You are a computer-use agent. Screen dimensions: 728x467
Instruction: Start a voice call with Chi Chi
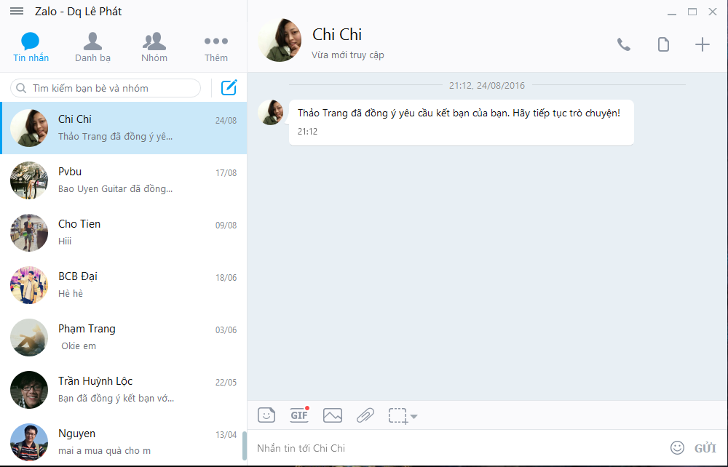623,44
